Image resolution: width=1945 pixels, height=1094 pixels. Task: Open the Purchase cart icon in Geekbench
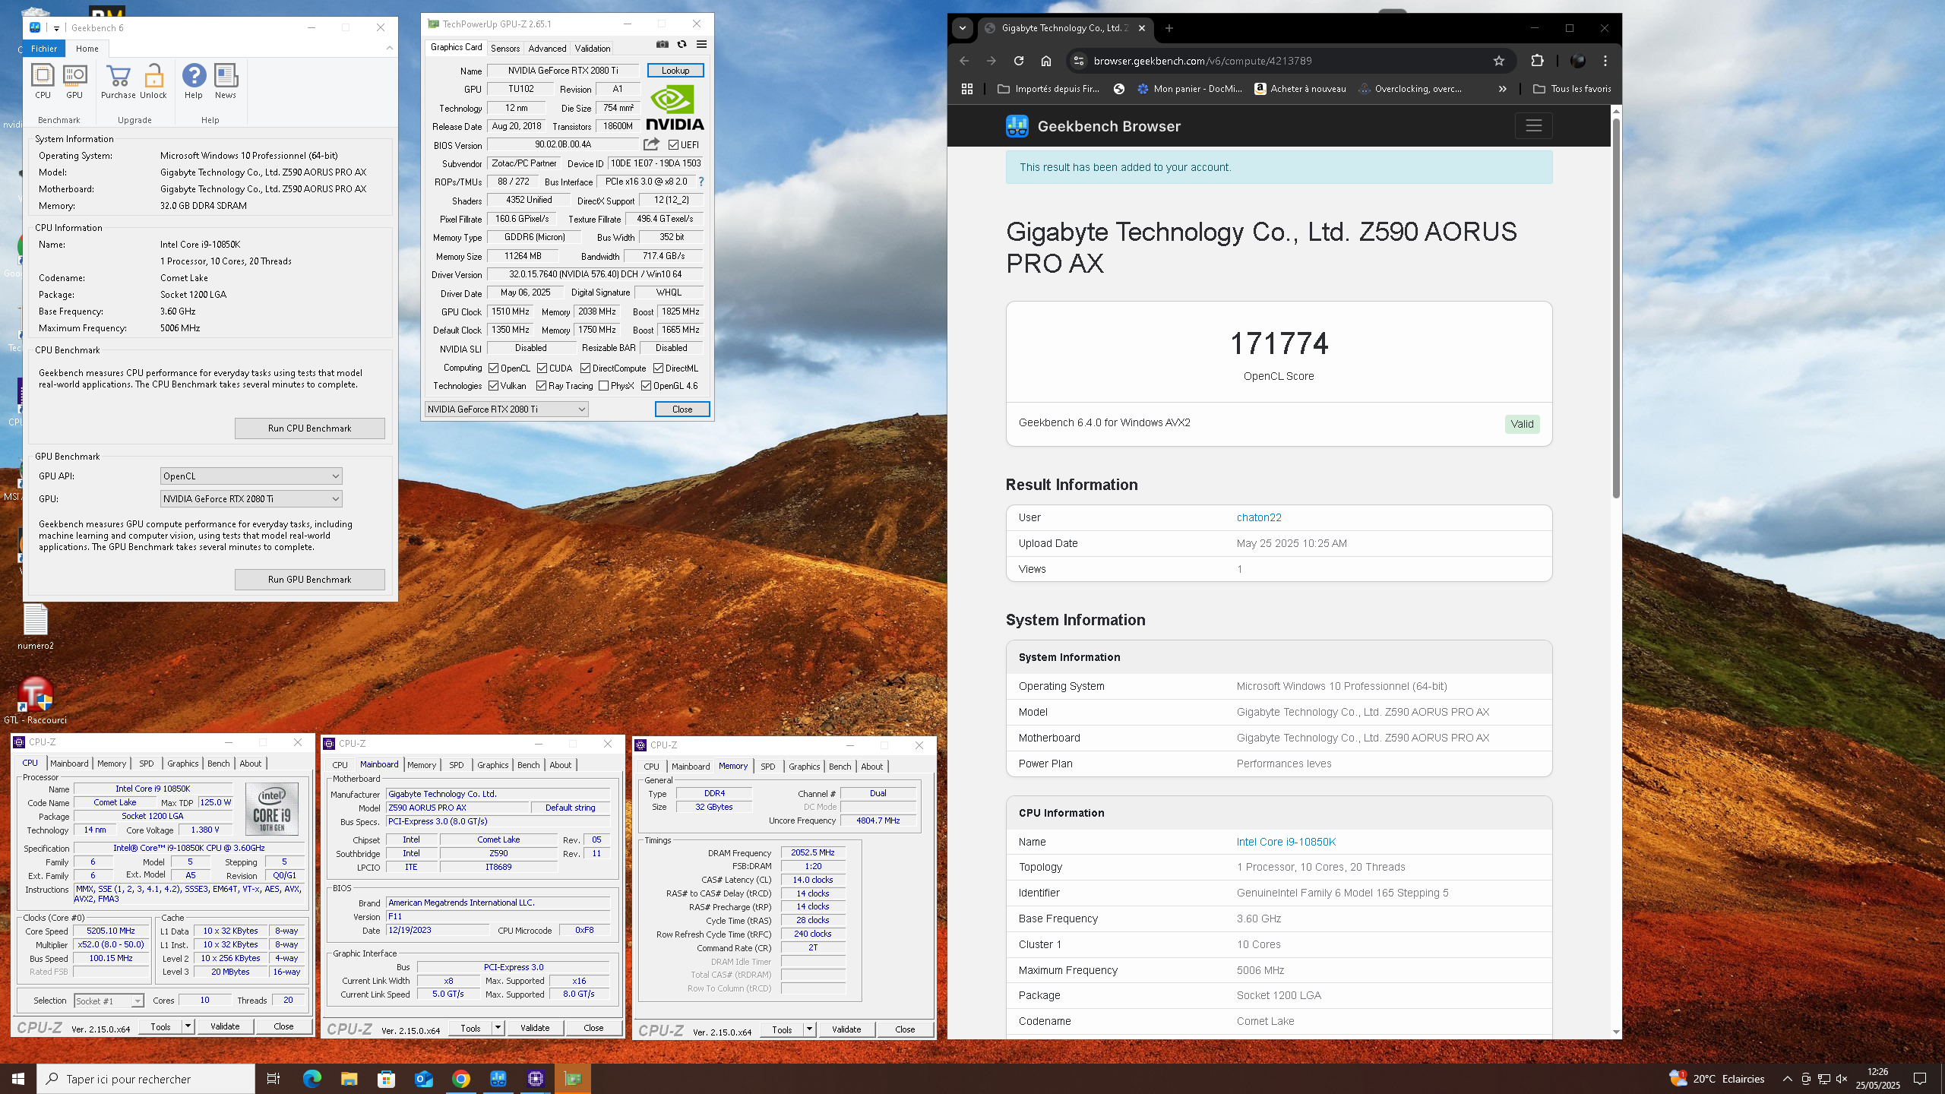[119, 81]
